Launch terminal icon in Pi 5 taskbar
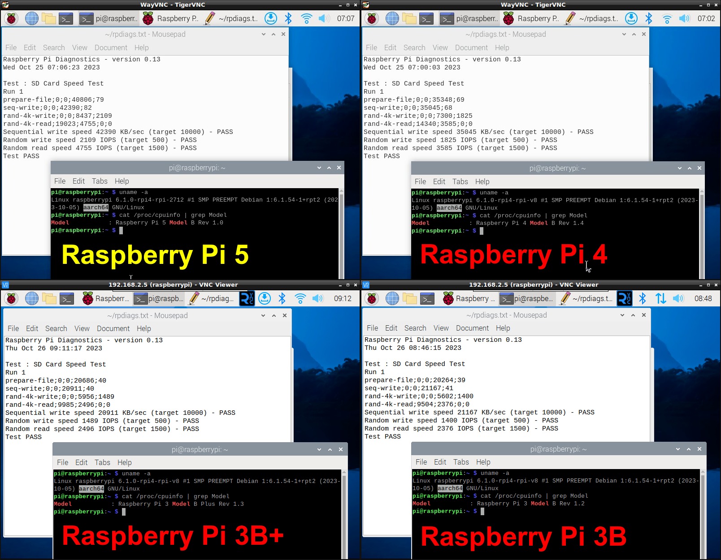Screen dimensions: 721x560 (66, 18)
